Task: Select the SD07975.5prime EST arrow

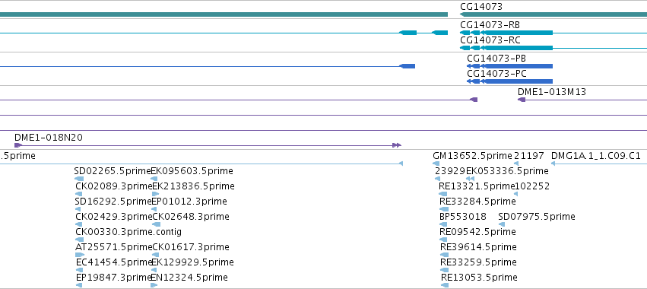Action: pos(502,224)
